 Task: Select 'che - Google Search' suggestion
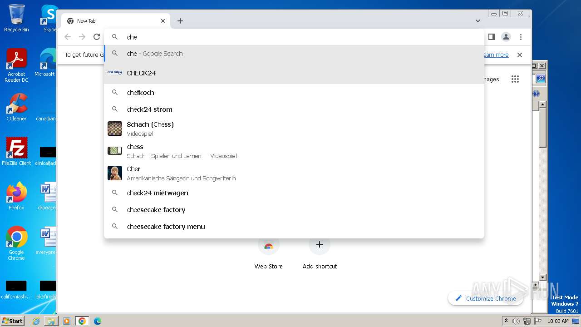[294, 54]
